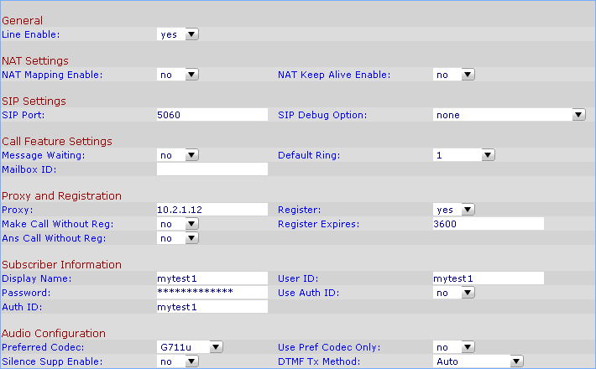This screenshot has width=596, height=369.
Task: Select the Default Ring dropdown
Action: tap(464, 155)
